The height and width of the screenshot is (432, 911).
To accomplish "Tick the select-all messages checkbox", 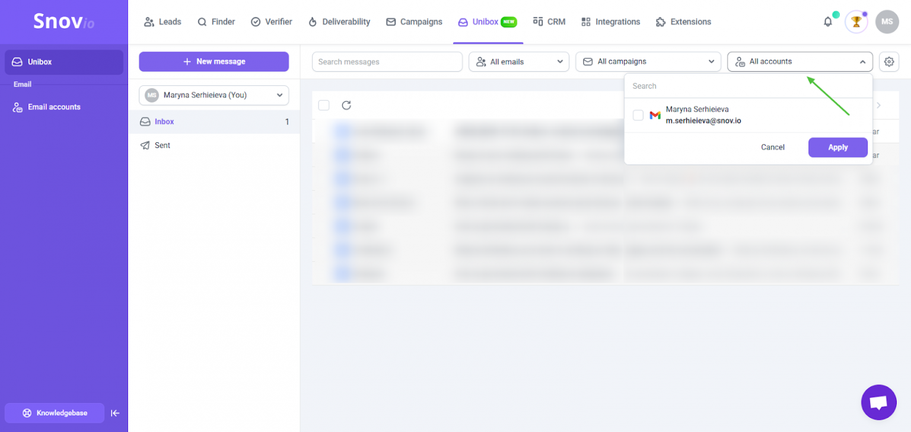I will [324, 105].
